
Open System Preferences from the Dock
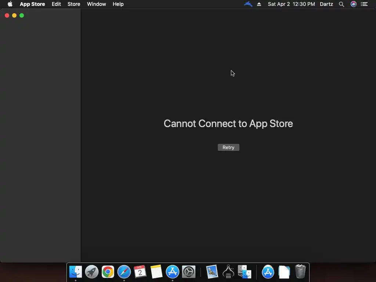click(189, 272)
